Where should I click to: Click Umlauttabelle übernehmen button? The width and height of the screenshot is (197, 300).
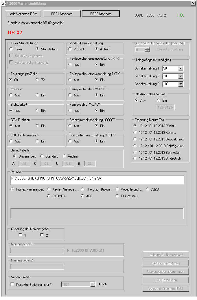[x=166, y=255]
